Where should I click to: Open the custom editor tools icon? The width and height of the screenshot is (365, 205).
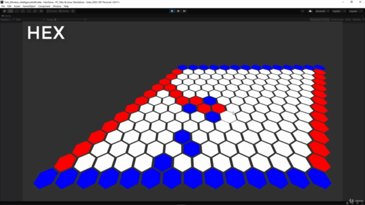point(41,11)
